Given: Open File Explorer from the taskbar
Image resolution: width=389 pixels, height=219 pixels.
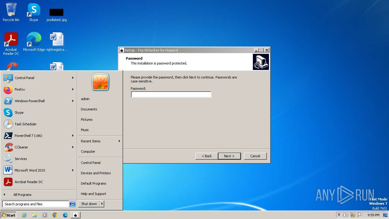Looking at the screenshot, I should [34, 215].
